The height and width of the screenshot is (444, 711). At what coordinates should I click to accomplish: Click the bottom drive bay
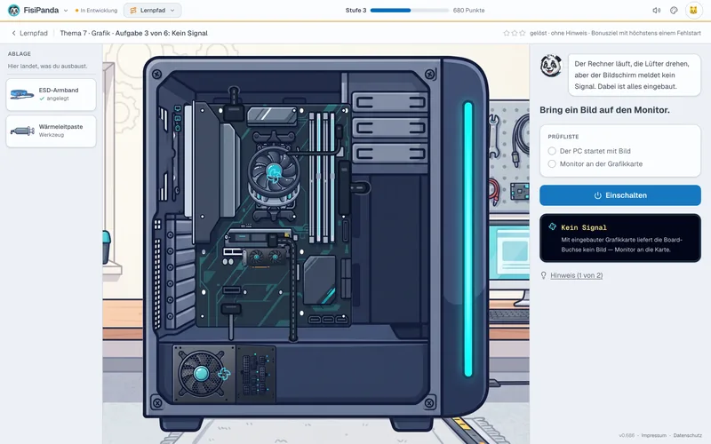tap(389, 153)
